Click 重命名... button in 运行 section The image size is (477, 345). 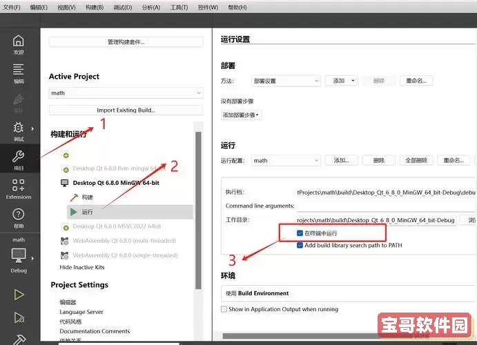click(x=454, y=161)
